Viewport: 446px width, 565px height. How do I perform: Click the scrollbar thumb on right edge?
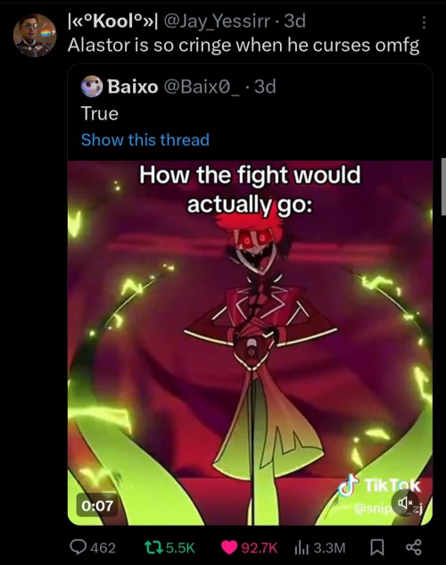443,187
